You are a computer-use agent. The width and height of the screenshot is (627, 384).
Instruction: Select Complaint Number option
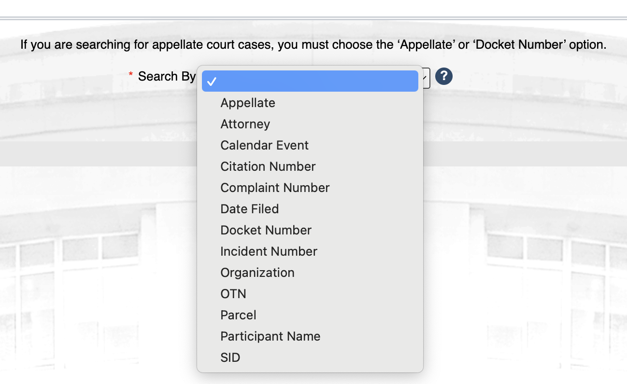[275, 188]
